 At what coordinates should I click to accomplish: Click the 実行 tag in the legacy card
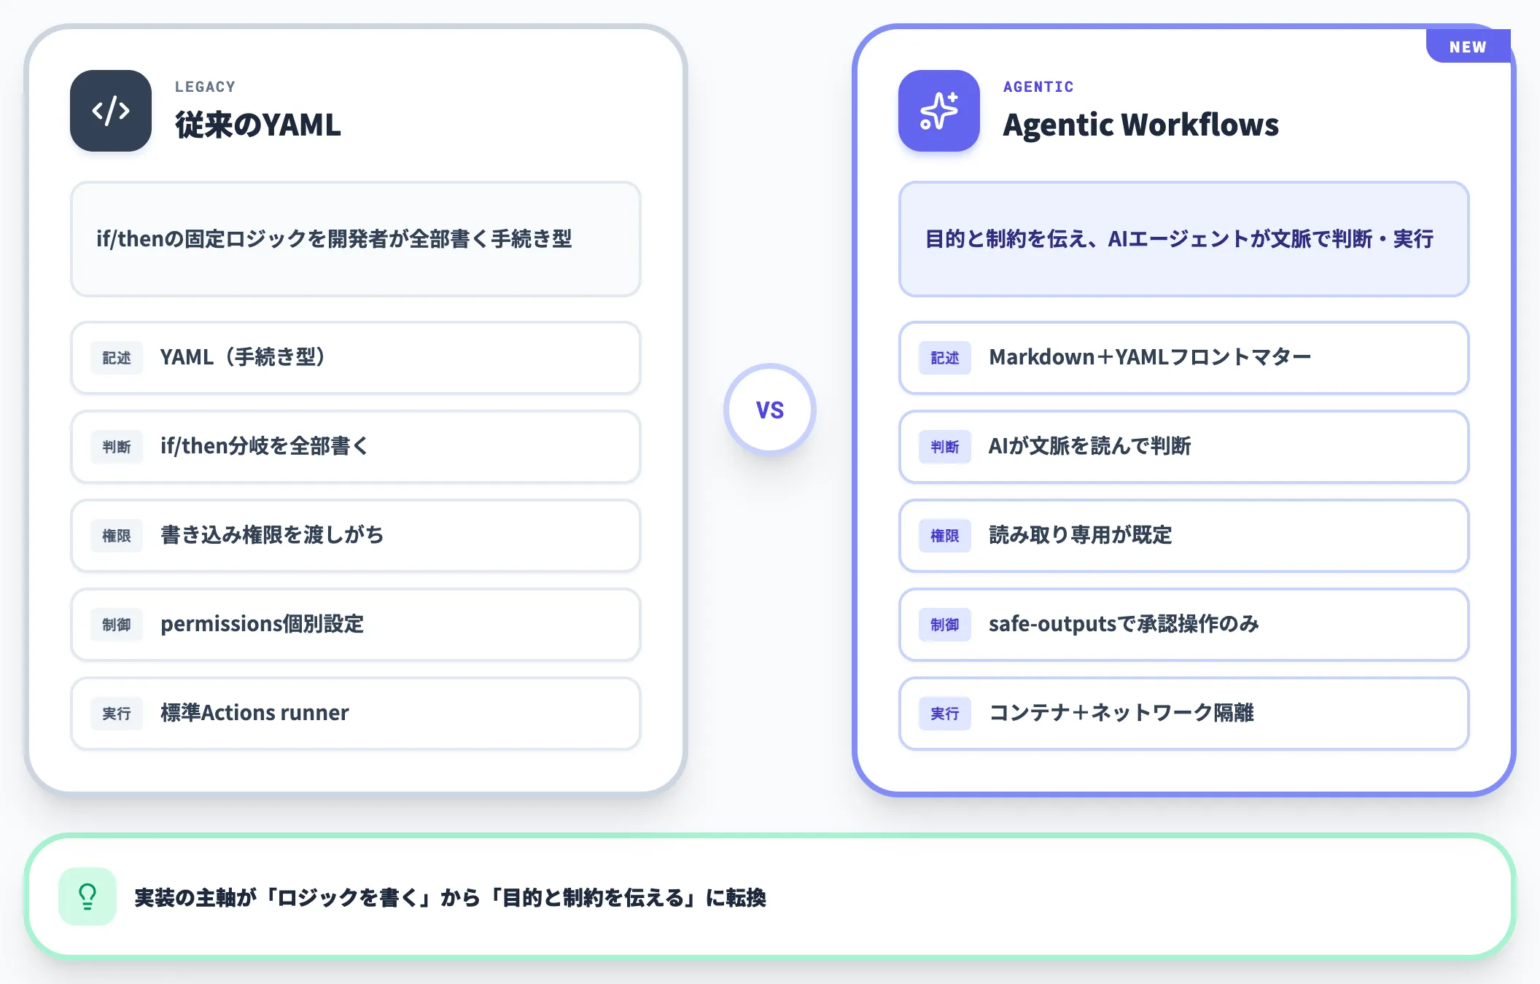click(117, 714)
